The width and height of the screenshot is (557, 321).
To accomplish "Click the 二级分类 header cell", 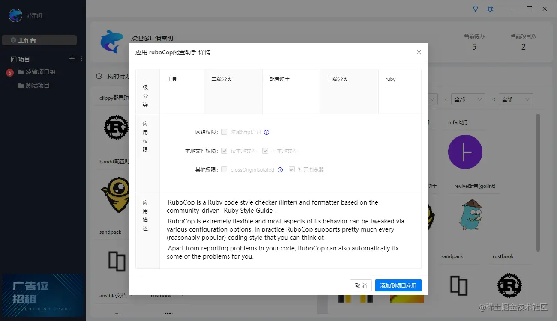I will tap(234, 92).
